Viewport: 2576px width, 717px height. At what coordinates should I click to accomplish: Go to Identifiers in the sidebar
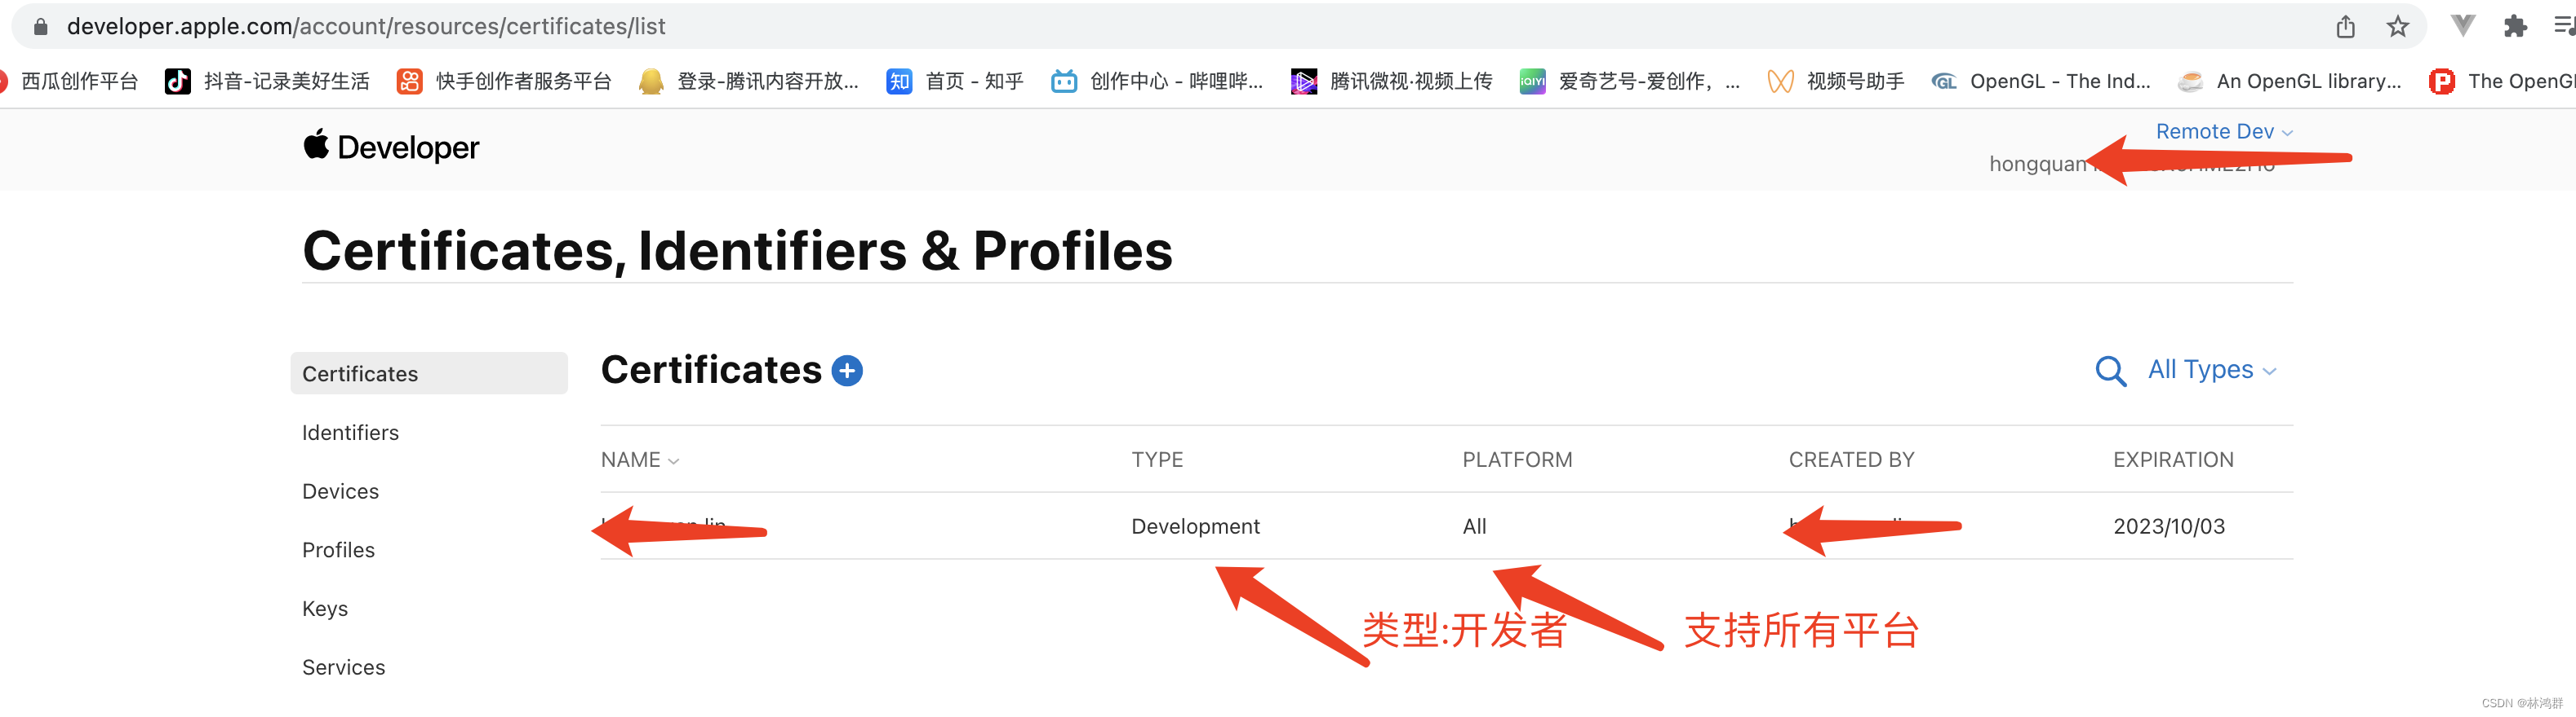point(350,433)
